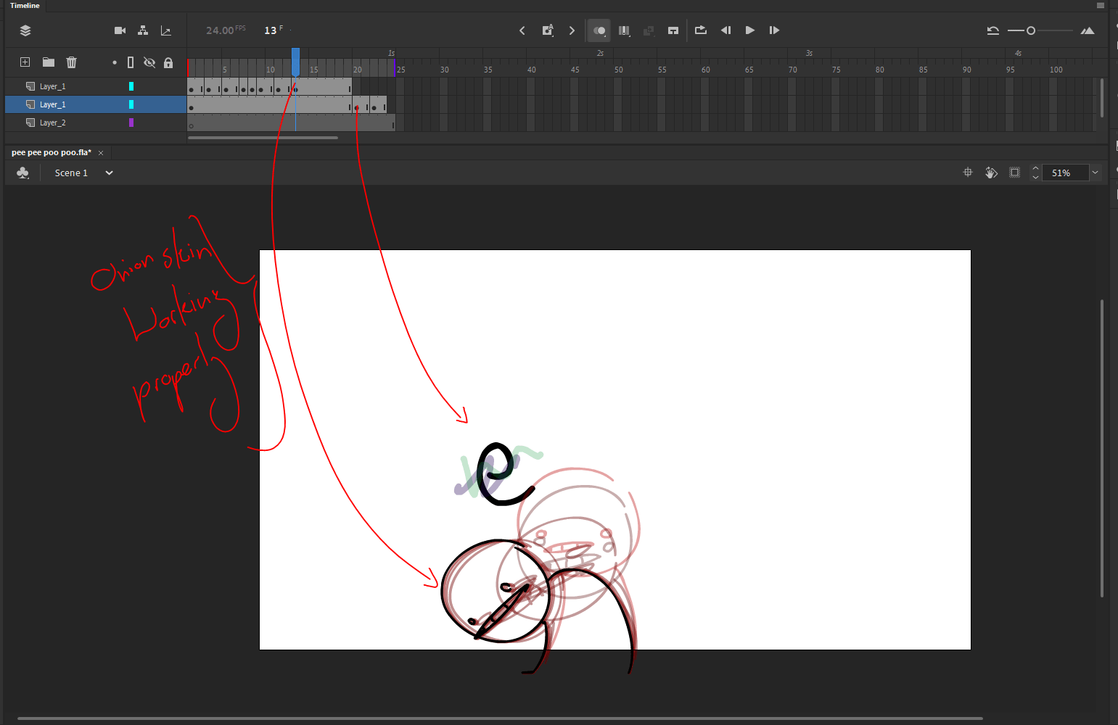Create a new layer folder
This screenshot has height=725, width=1118.
click(x=48, y=62)
